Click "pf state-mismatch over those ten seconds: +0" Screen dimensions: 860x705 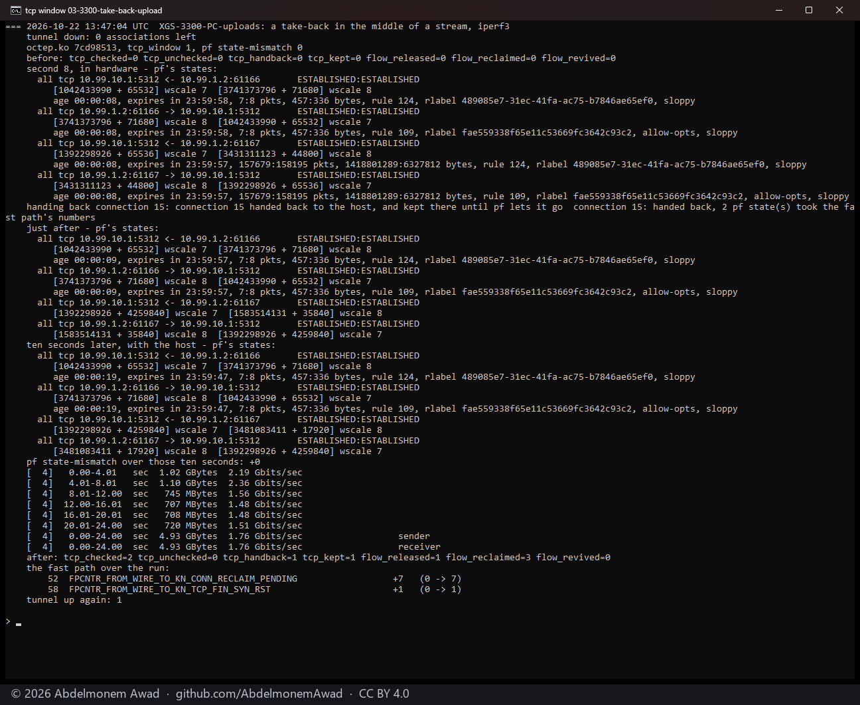(x=143, y=462)
